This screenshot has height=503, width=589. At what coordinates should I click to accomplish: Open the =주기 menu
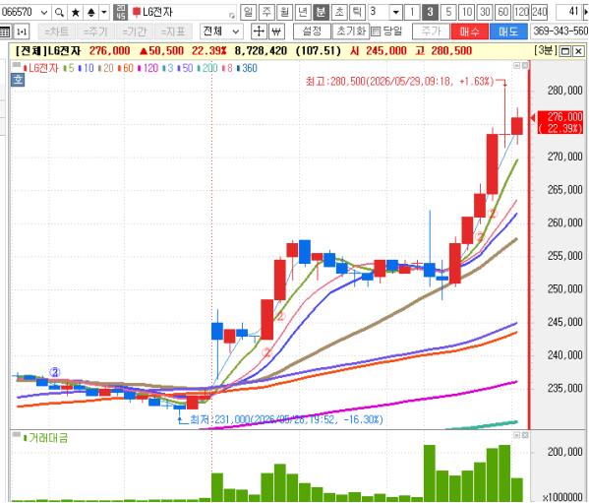point(95,31)
